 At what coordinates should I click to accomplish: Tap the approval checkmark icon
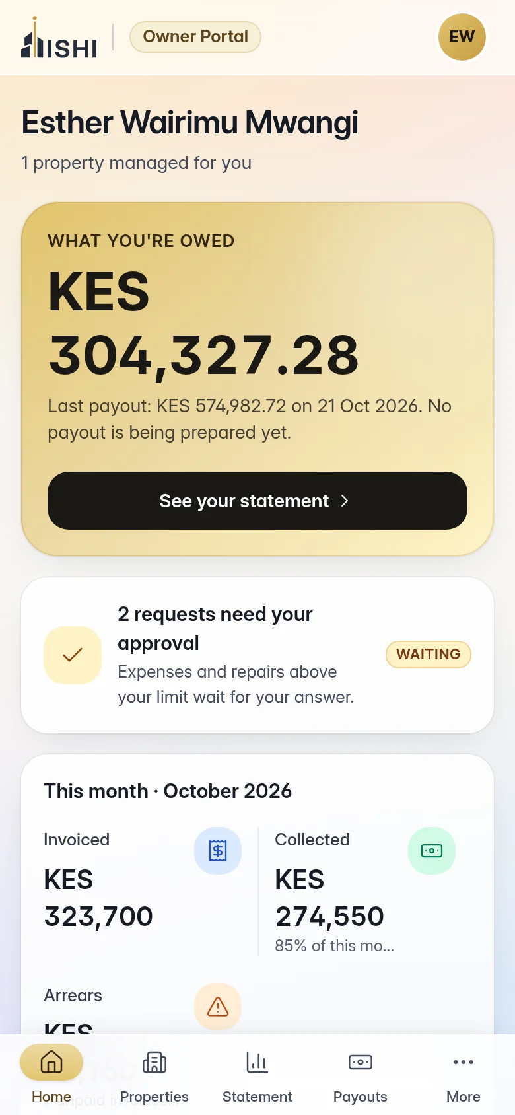coord(73,655)
